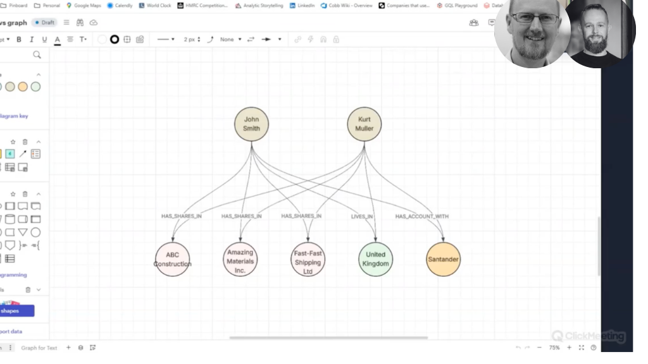Open the line style dropdown
Image resolution: width=648 pixels, height=364 pixels.
[x=166, y=39]
